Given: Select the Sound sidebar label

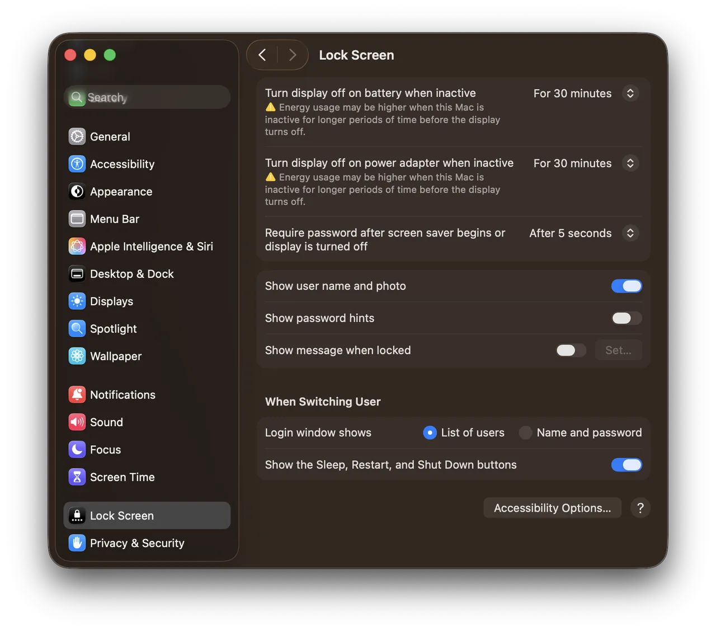Looking at the screenshot, I should (106, 422).
